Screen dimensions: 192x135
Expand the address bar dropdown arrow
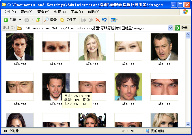point(170,28)
